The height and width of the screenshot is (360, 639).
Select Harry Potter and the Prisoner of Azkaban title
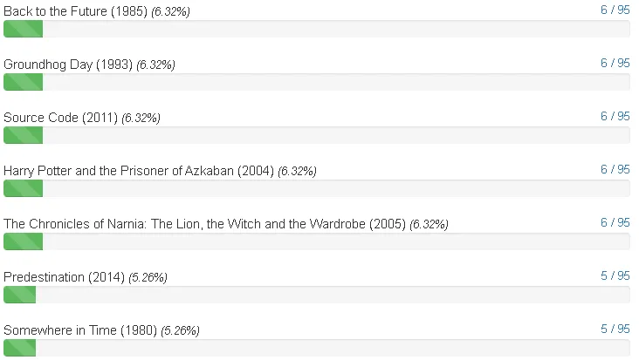click(x=139, y=171)
